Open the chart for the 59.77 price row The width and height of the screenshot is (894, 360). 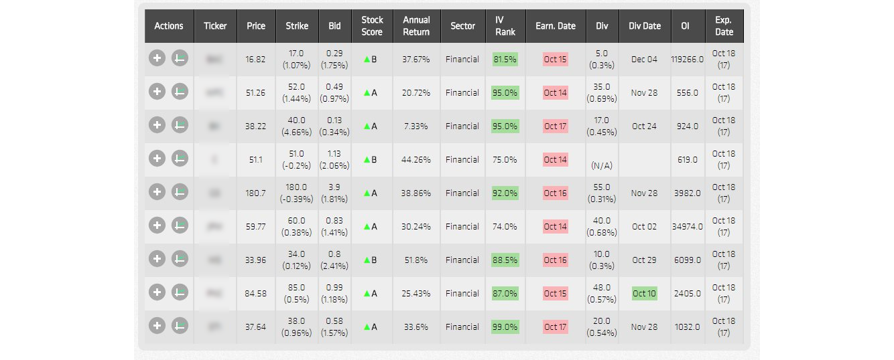click(180, 226)
